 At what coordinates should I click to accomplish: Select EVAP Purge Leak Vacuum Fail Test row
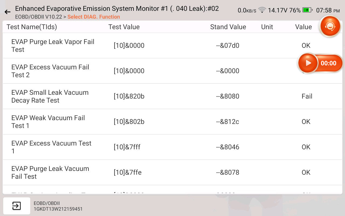pyautogui.click(x=50, y=173)
